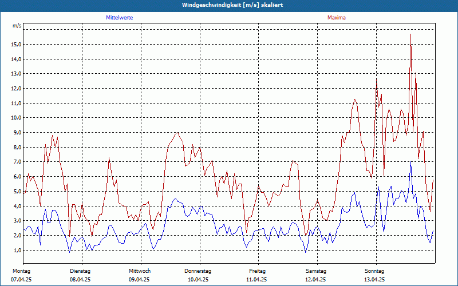458x286 pixels.
Task: Click the '07.04.25' date label
Action: (21, 280)
